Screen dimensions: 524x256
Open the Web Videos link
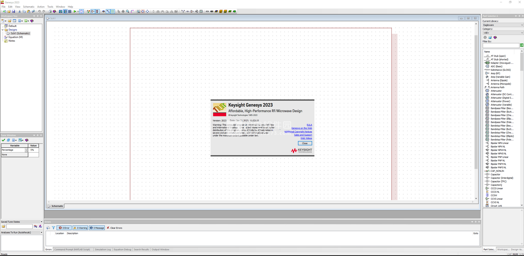pos(306,138)
